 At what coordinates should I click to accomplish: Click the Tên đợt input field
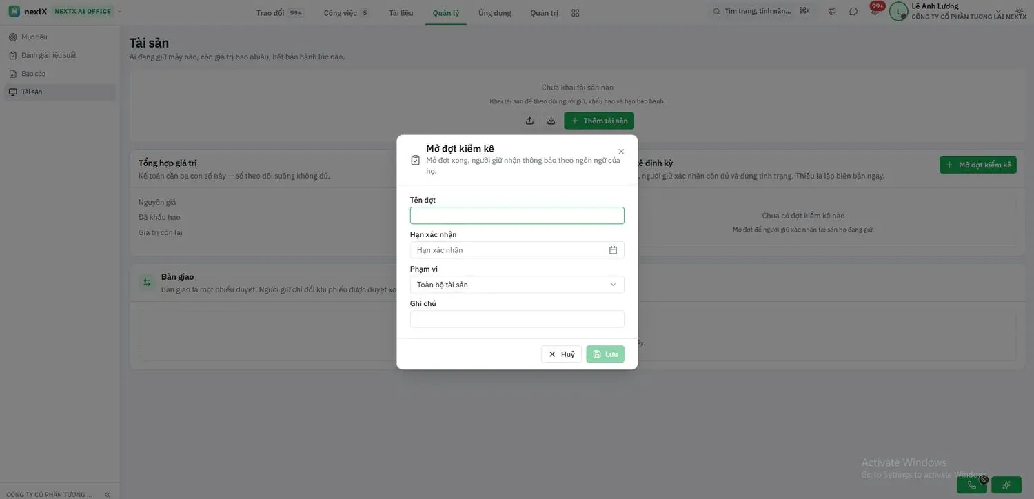[517, 216]
